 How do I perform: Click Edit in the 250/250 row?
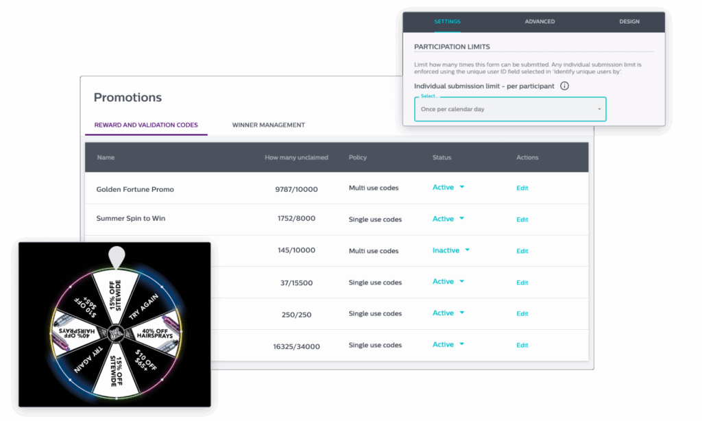[x=522, y=313]
